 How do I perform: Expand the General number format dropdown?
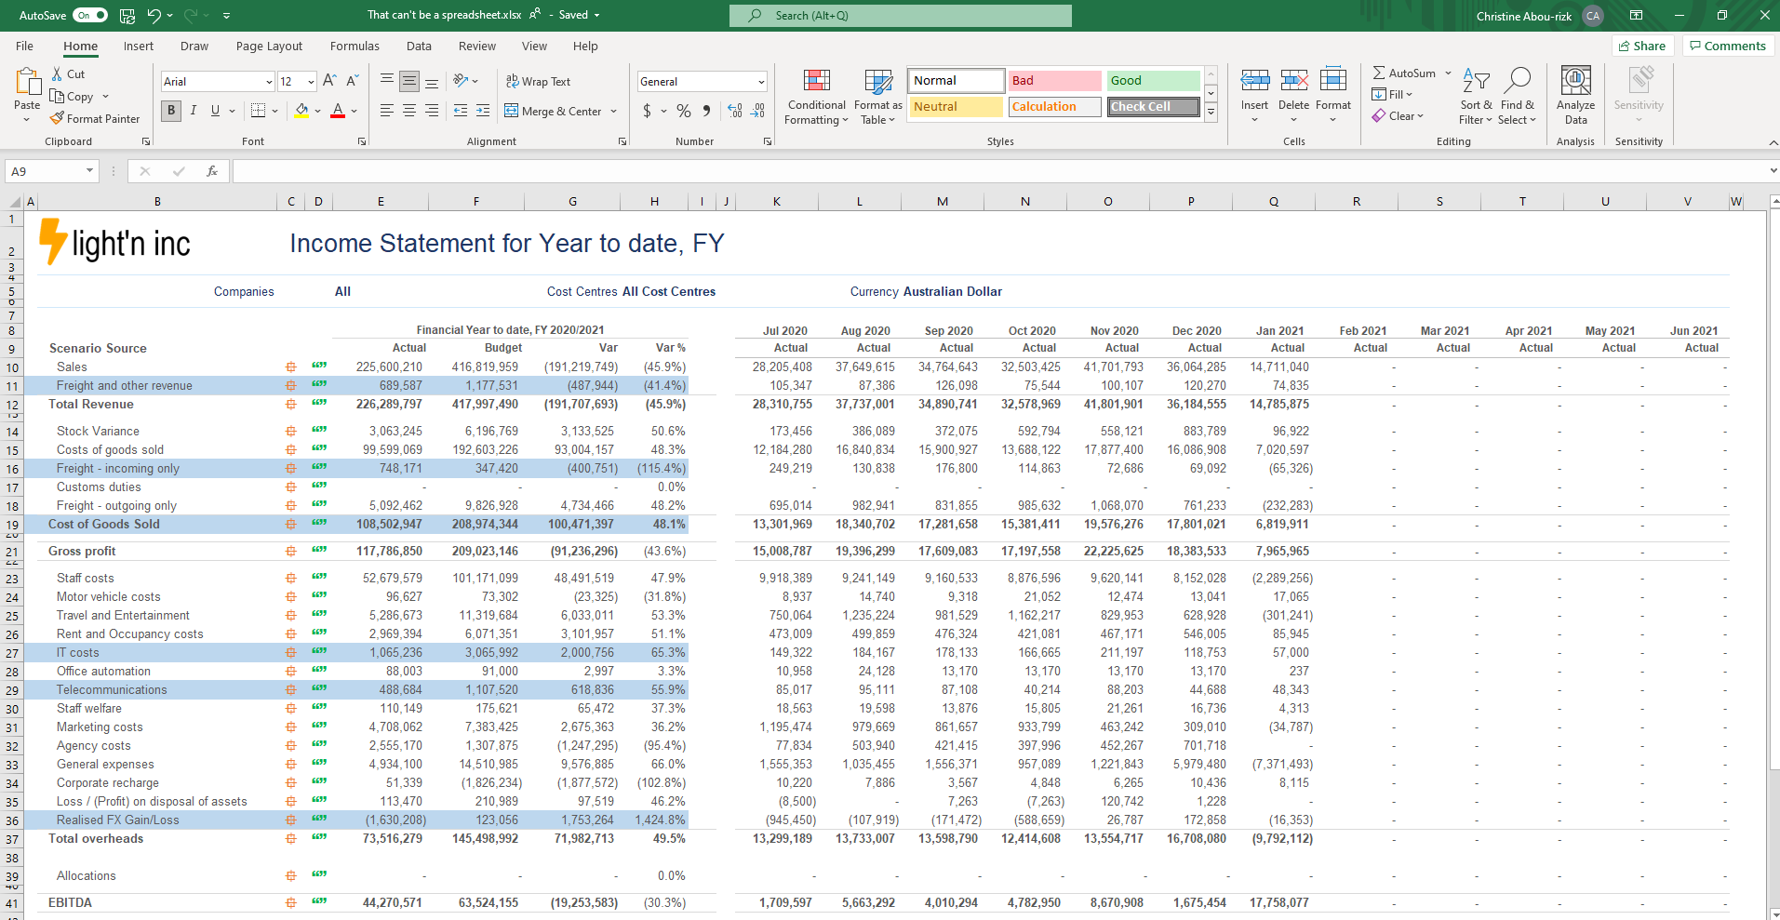coord(761,82)
